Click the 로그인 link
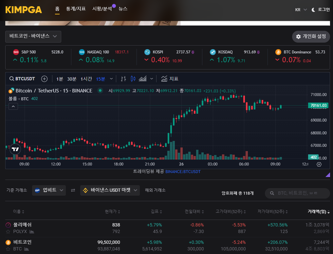The width and height of the screenshot is (333, 254). coord(324,10)
